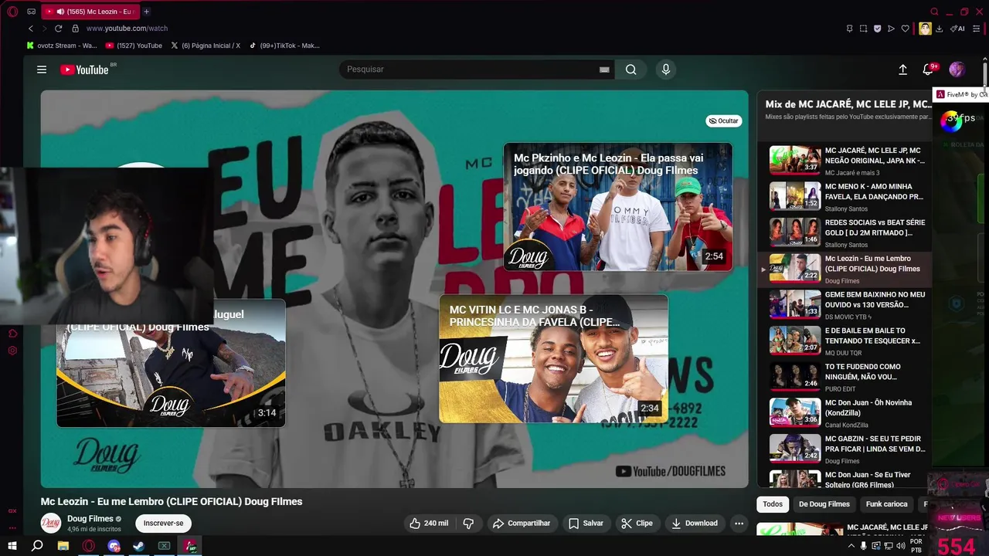Open TikTok bookmark
The image size is (989, 556).
click(x=284, y=46)
